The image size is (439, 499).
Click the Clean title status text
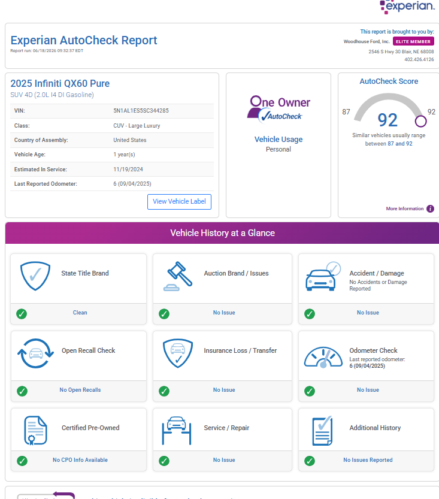coord(80,313)
